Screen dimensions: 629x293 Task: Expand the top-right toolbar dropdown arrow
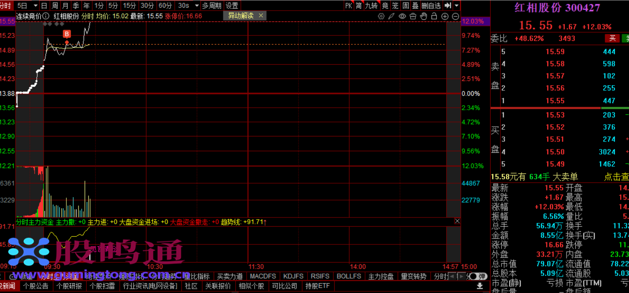click(x=457, y=5)
